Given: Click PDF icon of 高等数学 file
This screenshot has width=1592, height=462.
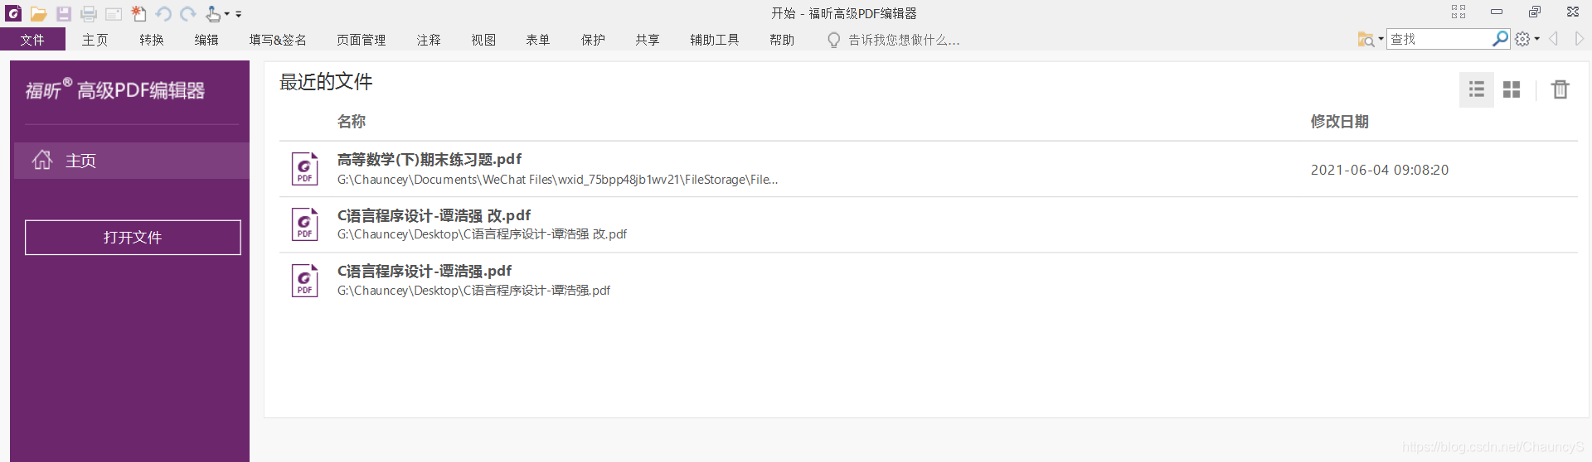Looking at the screenshot, I should [304, 169].
